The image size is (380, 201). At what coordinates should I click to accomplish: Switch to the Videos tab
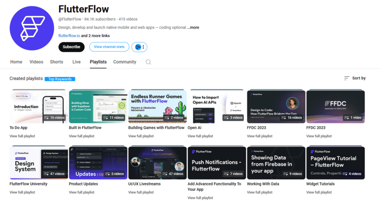[36, 62]
